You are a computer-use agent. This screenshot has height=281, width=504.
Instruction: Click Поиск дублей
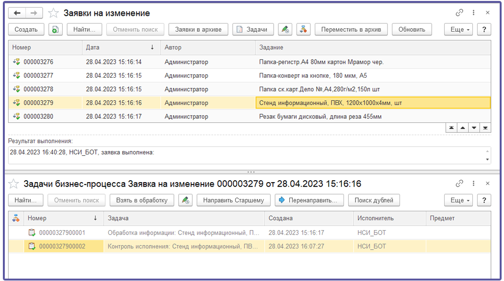point(374,200)
